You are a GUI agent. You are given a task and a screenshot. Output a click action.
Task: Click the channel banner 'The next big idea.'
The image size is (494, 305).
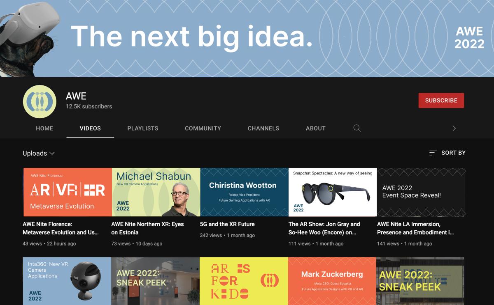[247, 38]
